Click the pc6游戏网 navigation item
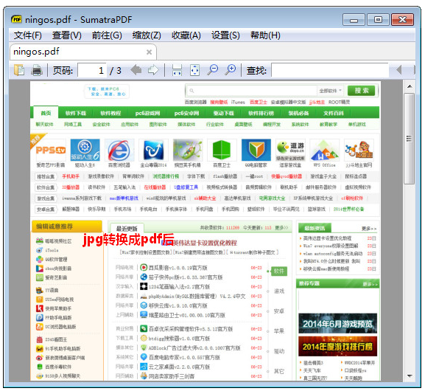Image resolution: width=425 pixels, height=391 pixels. [148, 113]
